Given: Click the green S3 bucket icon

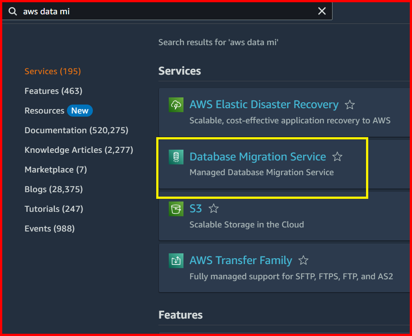Looking at the screenshot, I should 176,209.
